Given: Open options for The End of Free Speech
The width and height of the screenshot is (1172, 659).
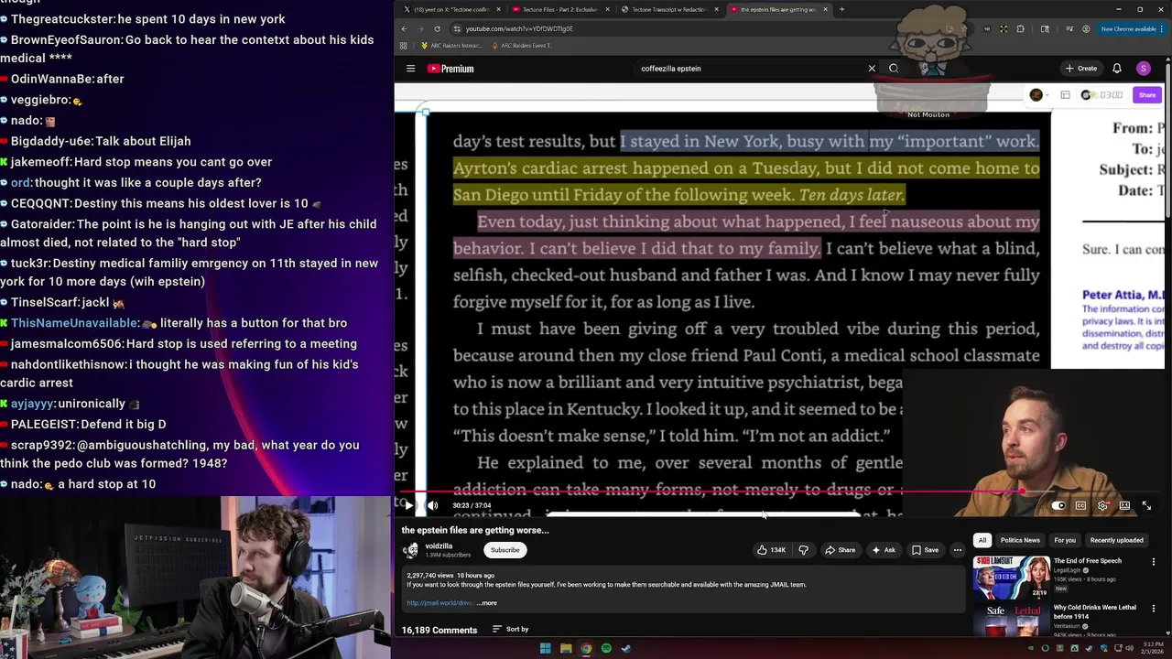Looking at the screenshot, I should coord(1154,562).
